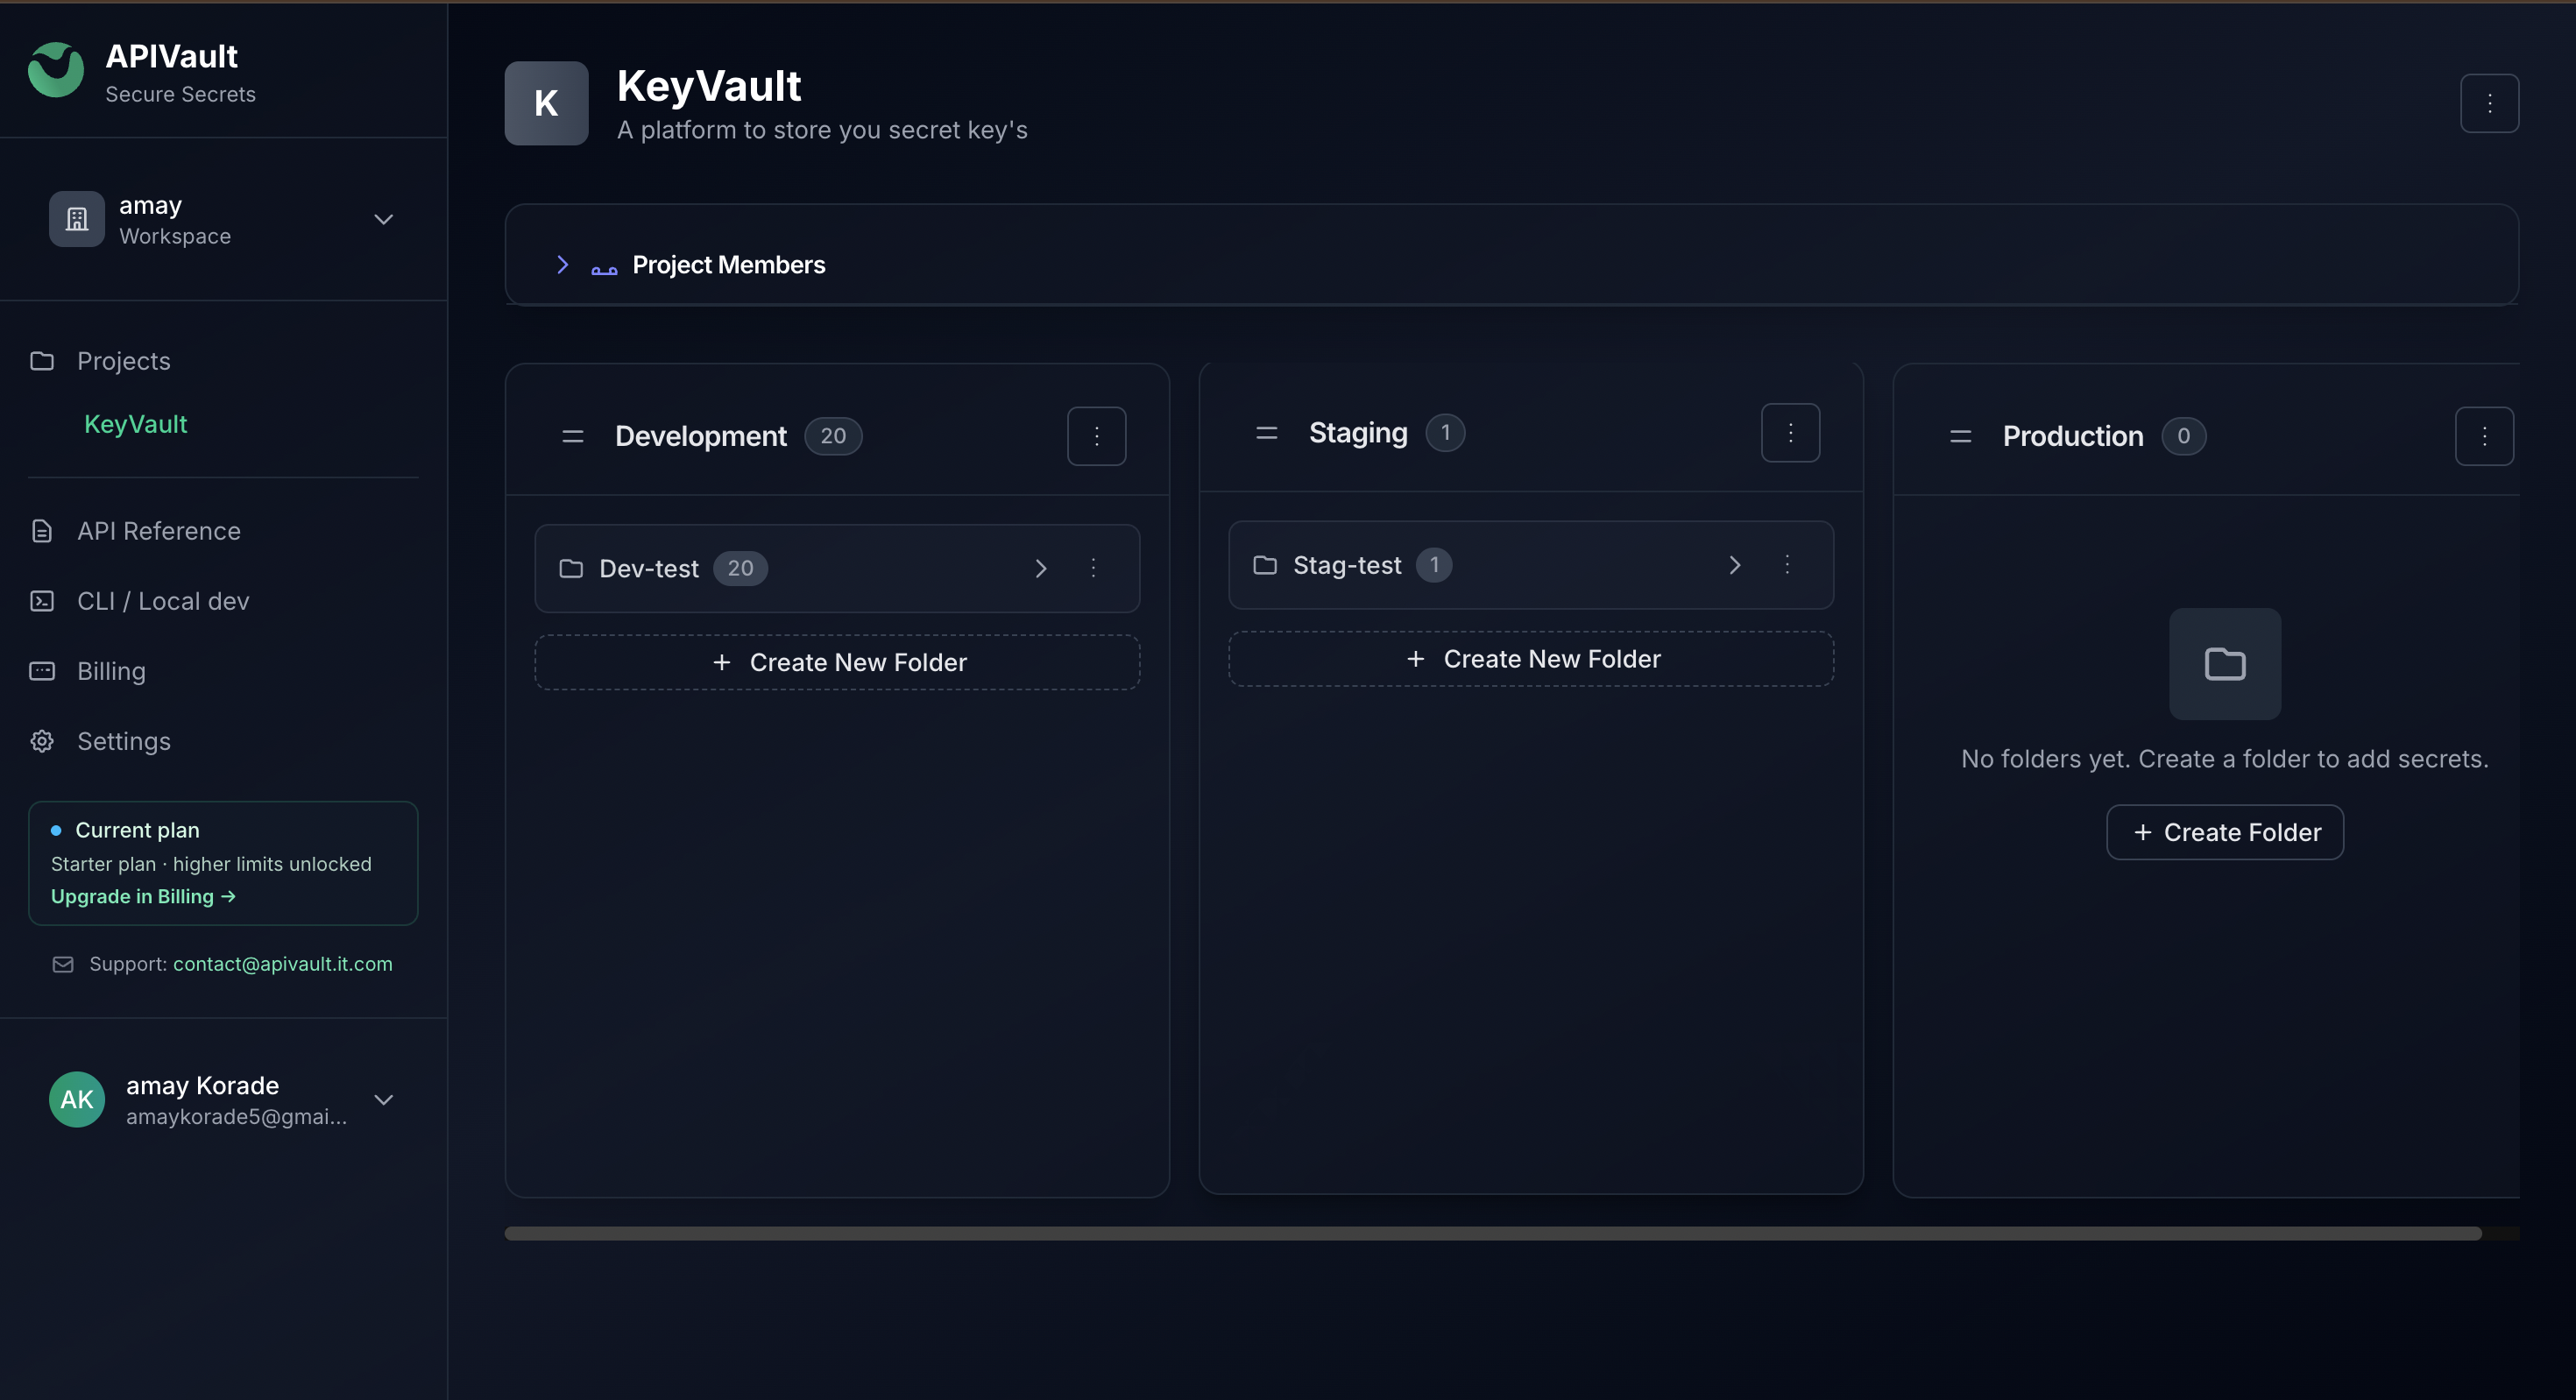Click the horizontal scrollbar below columns

click(x=1492, y=1233)
